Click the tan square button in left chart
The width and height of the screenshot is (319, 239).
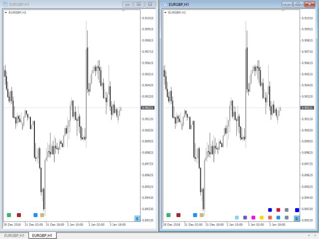point(42,215)
